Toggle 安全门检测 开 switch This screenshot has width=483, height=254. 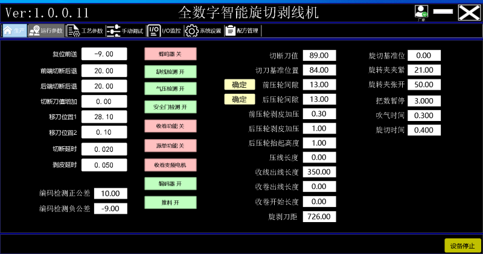click(170, 107)
